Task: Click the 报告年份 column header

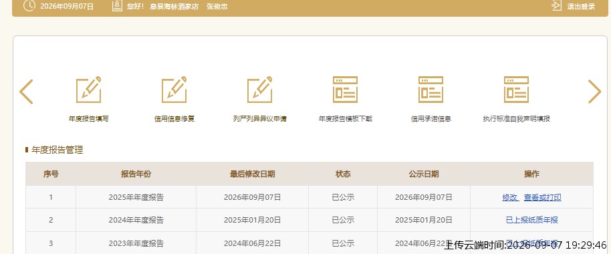Action: coord(136,174)
